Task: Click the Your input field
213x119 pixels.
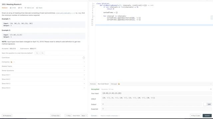Action: [x=156, y=93]
